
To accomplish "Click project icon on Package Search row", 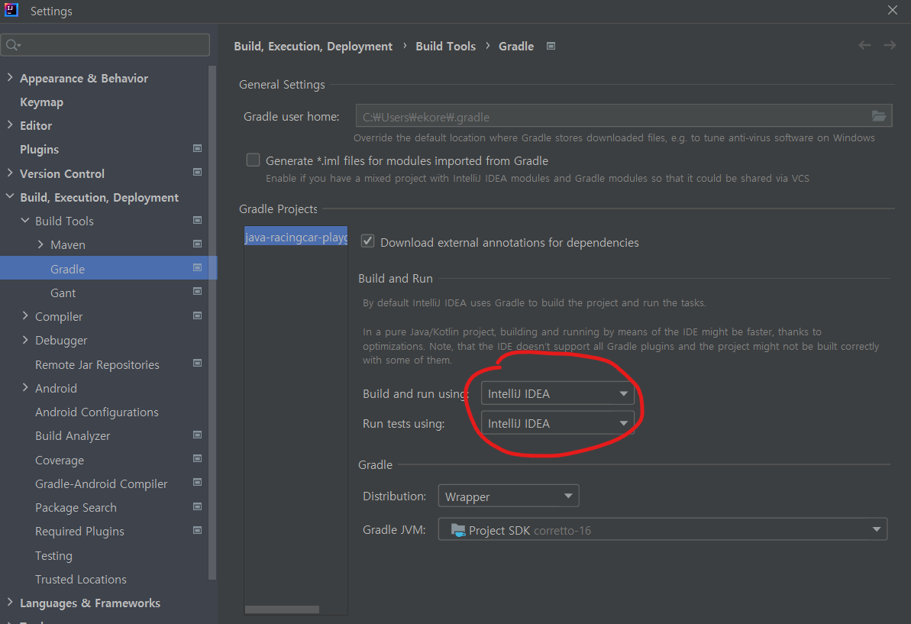I will pos(198,507).
